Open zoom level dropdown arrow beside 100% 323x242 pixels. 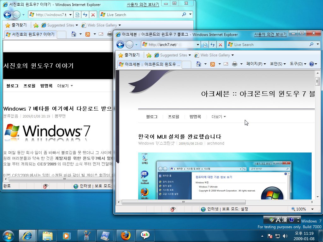click(x=312, y=209)
